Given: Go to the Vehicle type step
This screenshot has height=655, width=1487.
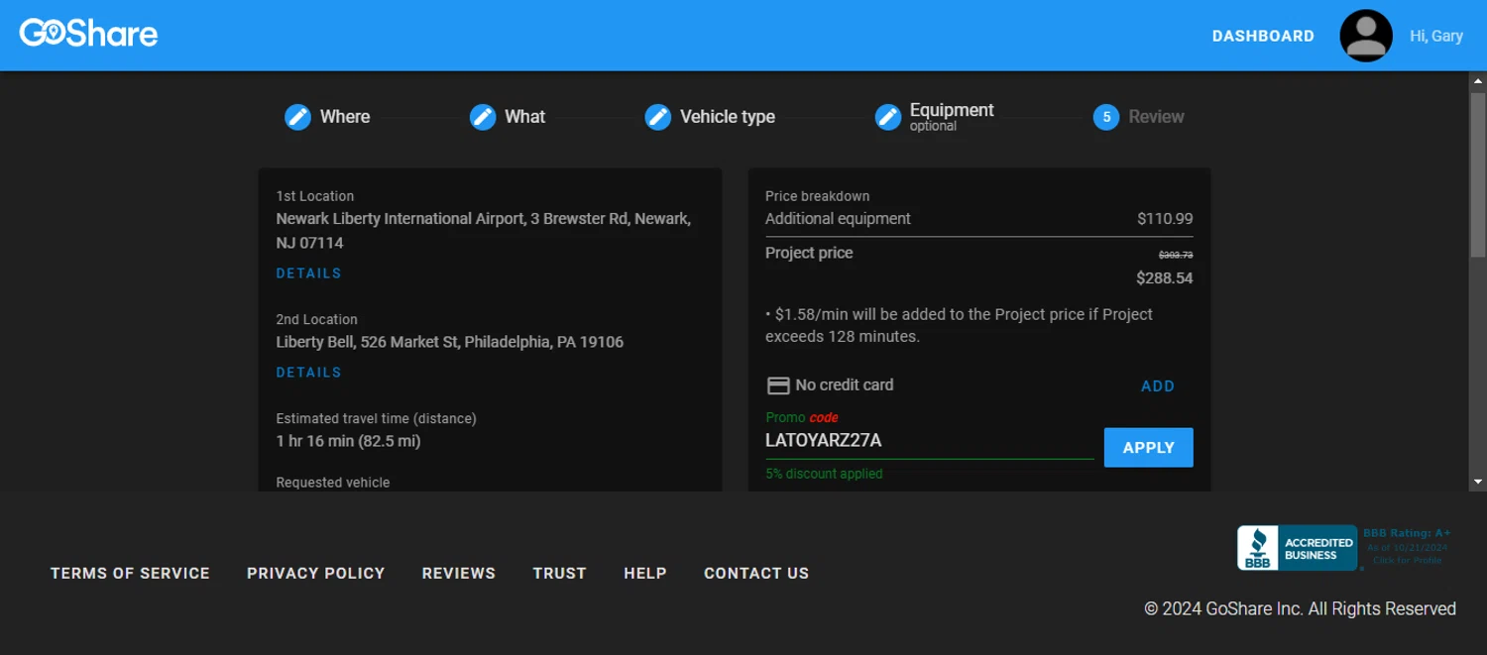Looking at the screenshot, I should (727, 117).
